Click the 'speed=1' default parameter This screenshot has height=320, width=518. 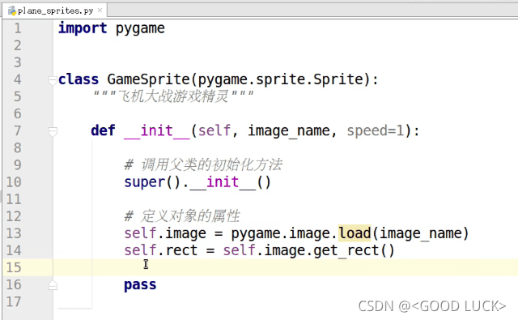[376, 131]
